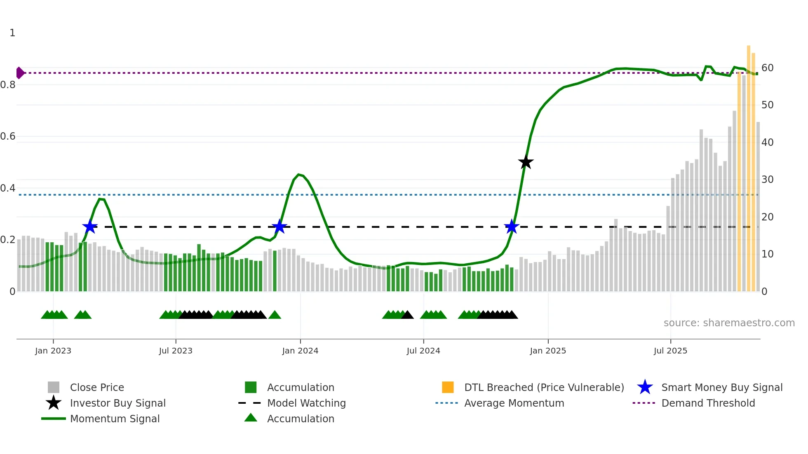Toggle the Momentum Signal legend entry
Screen dimensions: 808x454
[x=115, y=419]
